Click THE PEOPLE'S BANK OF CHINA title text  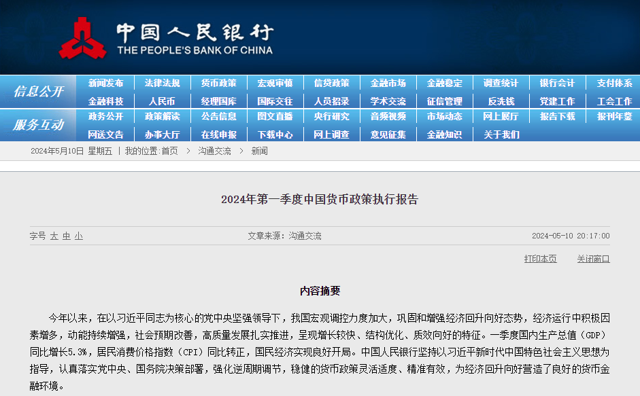pyautogui.click(x=195, y=50)
